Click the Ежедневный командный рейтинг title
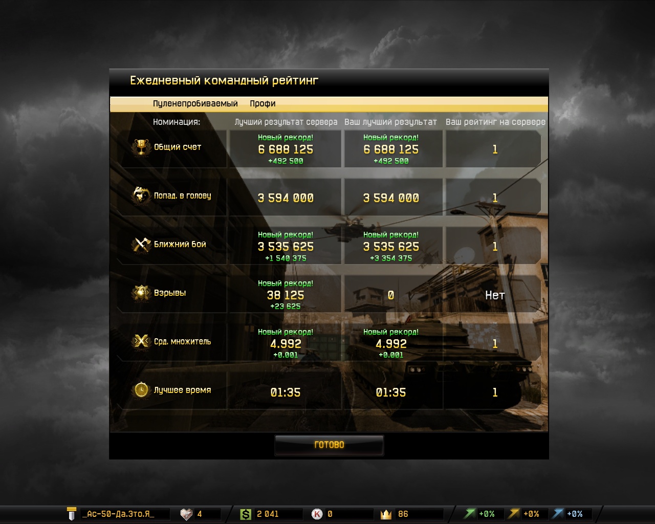This screenshot has width=655, height=524. click(x=224, y=80)
